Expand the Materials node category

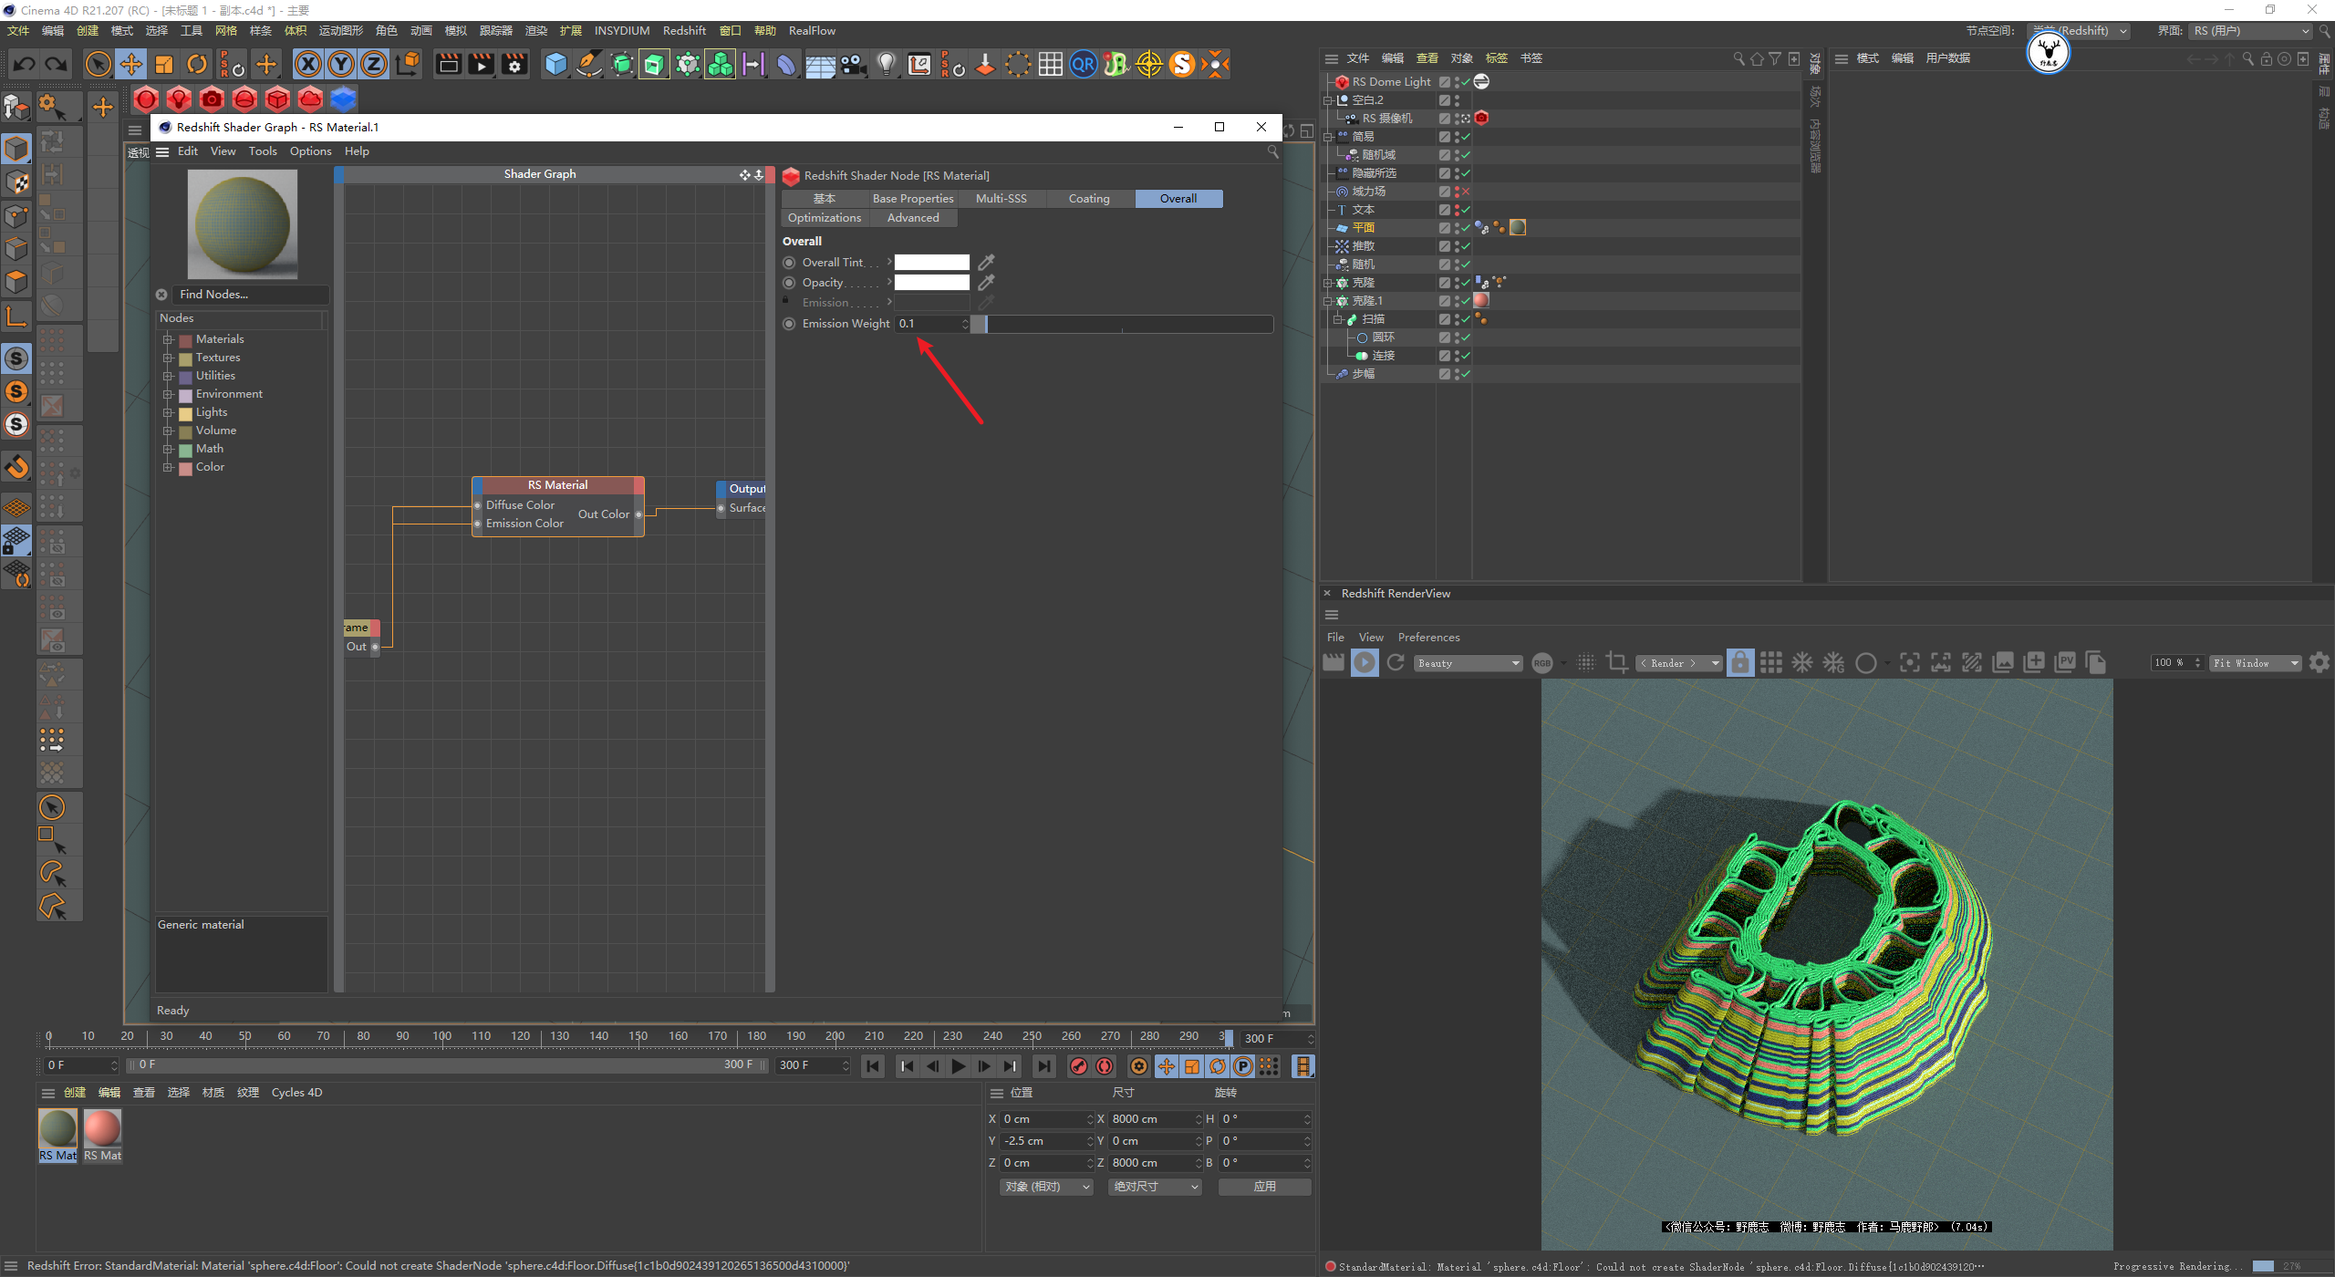168,339
